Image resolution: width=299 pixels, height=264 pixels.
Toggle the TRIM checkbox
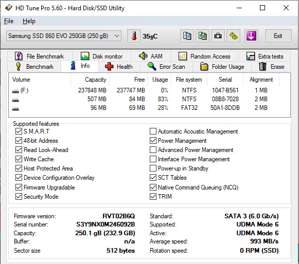click(153, 197)
